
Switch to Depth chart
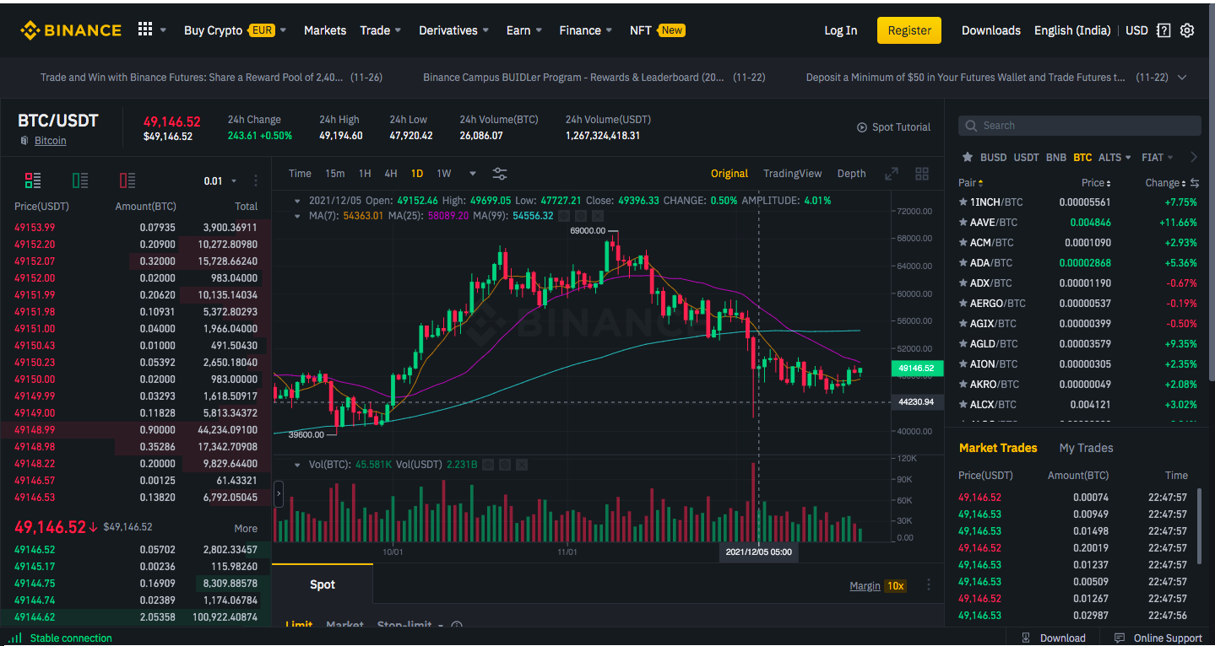coord(851,174)
